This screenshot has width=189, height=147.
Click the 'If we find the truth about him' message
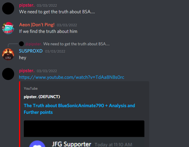click(x=48, y=31)
